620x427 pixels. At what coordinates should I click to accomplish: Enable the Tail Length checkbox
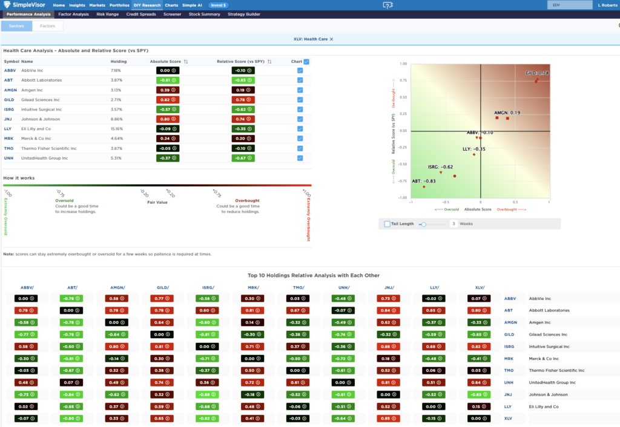387,224
